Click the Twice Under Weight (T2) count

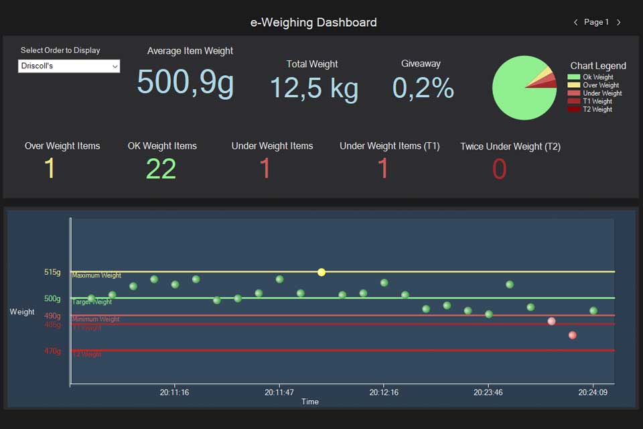pyautogui.click(x=499, y=169)
